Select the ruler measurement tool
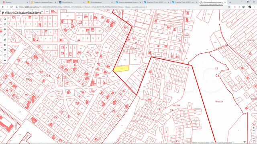Screen dimensions: 257x144 point(5,40)
